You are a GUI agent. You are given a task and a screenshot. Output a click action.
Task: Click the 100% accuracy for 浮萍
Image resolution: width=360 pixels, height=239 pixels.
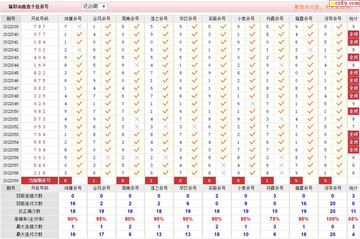[333, 219]
